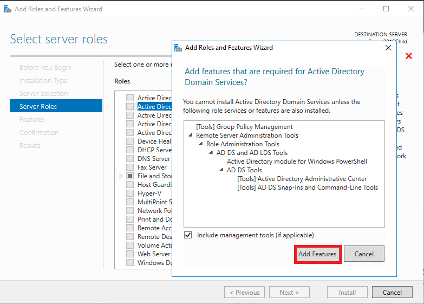Check the Host Guardian role checkbox
The image size is (424, 304).
pyautogui.click(x=130, y=185)
